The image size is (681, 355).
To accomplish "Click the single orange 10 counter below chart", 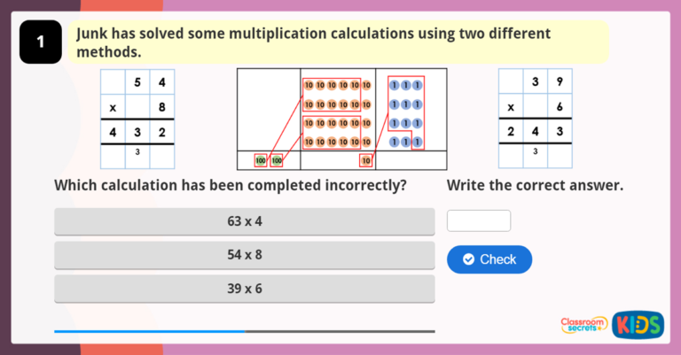I will tap(365, 160).
